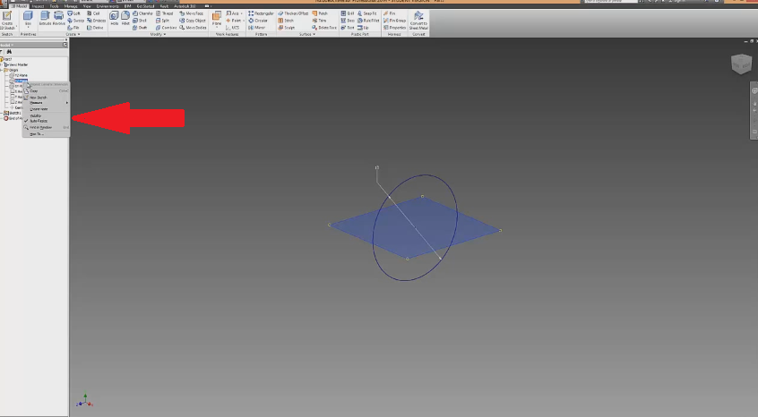Expand the Box primitives dropdown arrow
758x417 pixels.
[x=28, y=28]
